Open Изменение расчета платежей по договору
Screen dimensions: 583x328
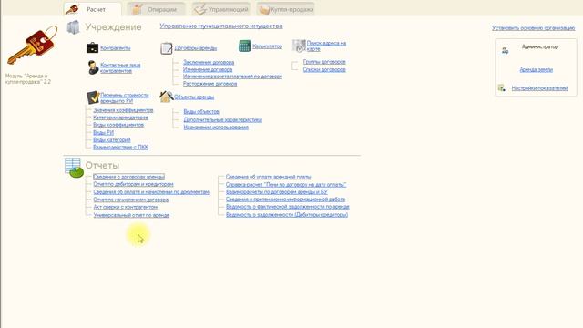click(x=233, y=77)
